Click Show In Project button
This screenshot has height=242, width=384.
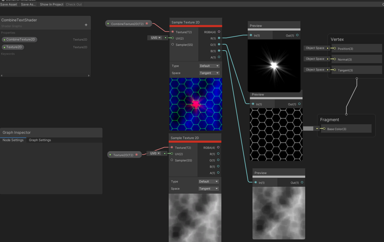tap(52, 4)
